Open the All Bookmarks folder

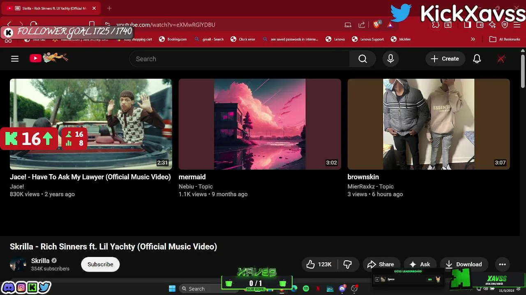505,39
